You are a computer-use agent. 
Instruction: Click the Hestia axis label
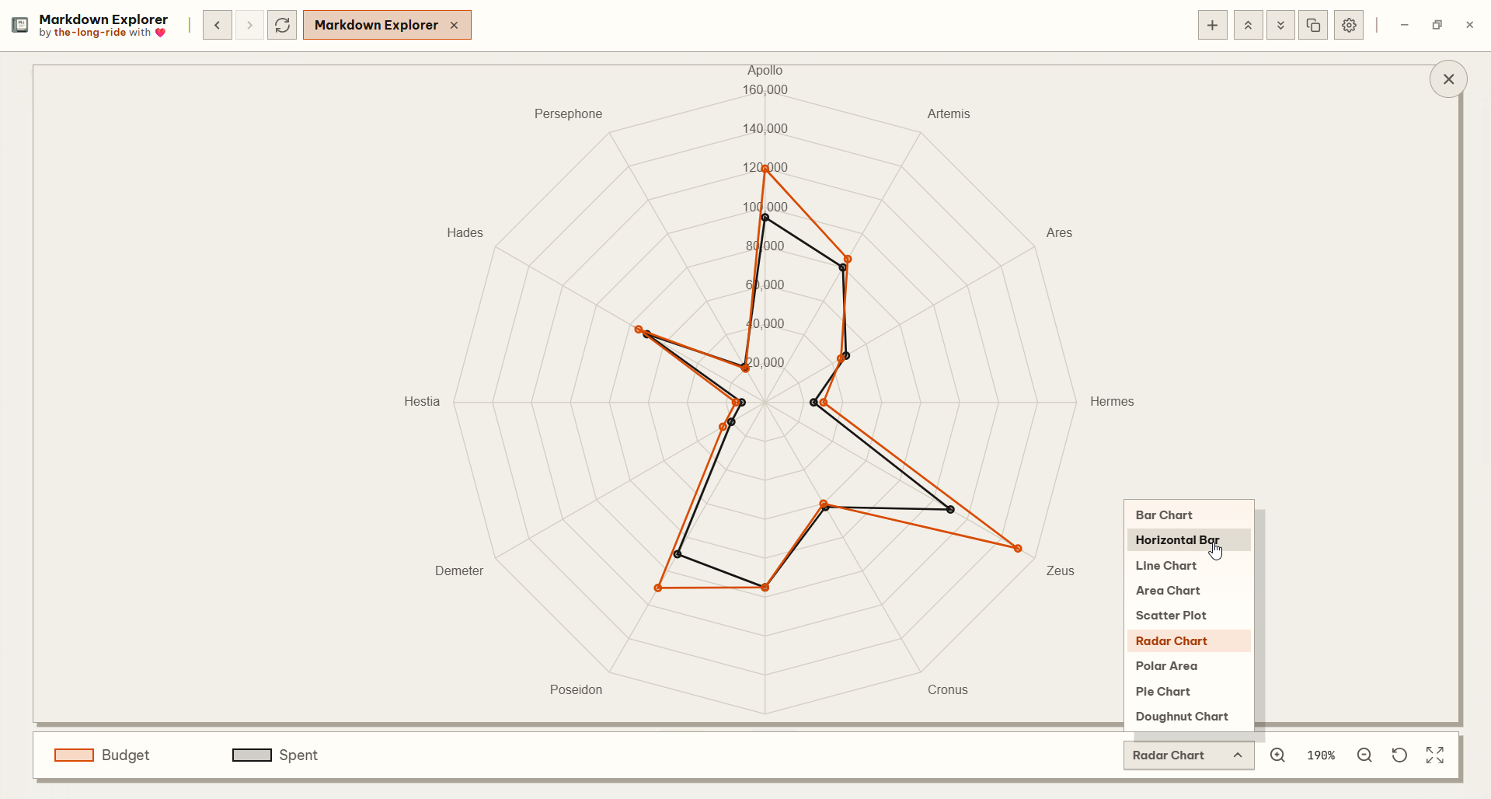(x=422, y=401)
